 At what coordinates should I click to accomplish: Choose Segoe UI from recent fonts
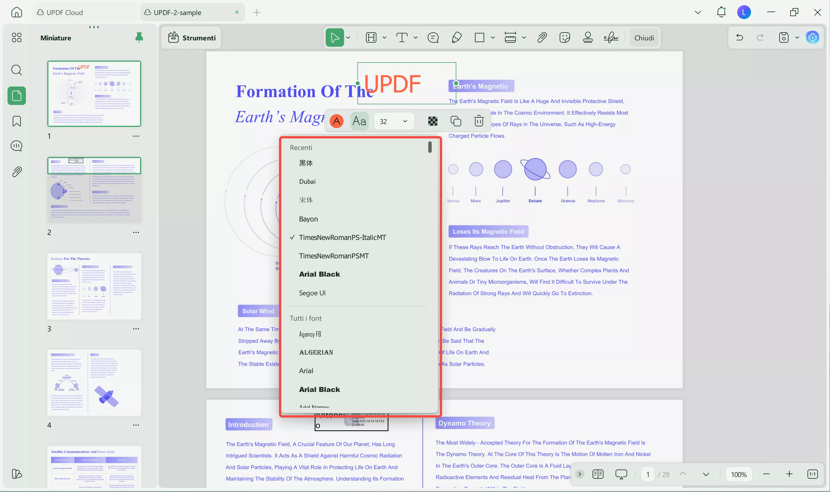pos(312,293)
